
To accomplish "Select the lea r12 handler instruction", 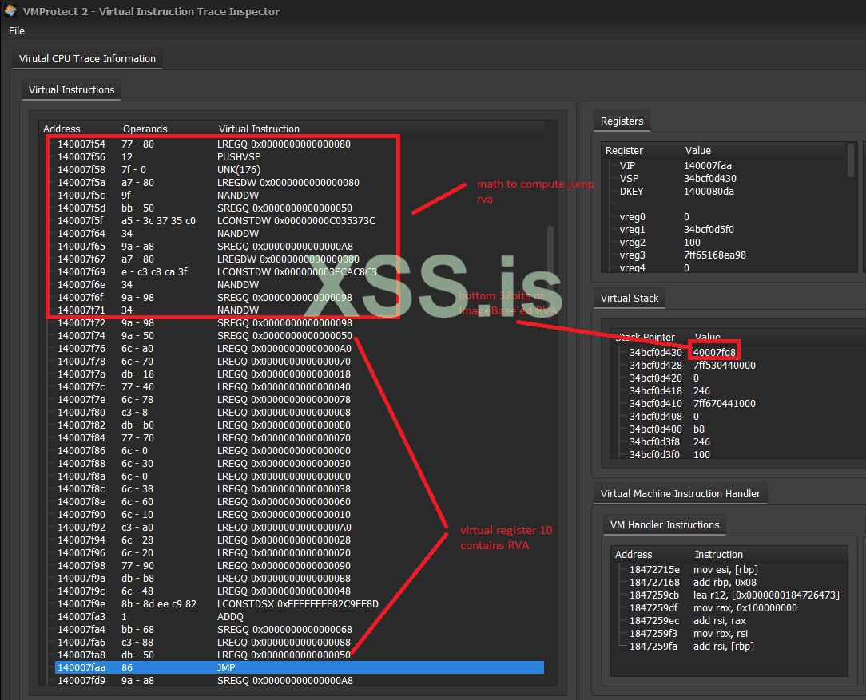I will [737, 595].
